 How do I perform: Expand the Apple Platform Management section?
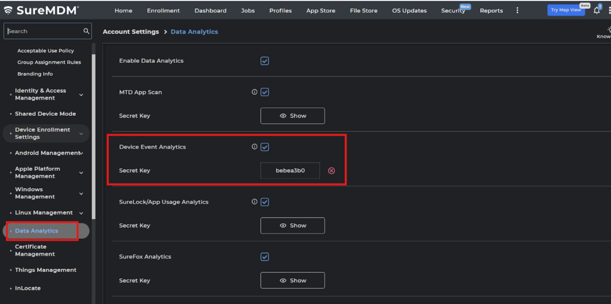(x=81, y=173)
